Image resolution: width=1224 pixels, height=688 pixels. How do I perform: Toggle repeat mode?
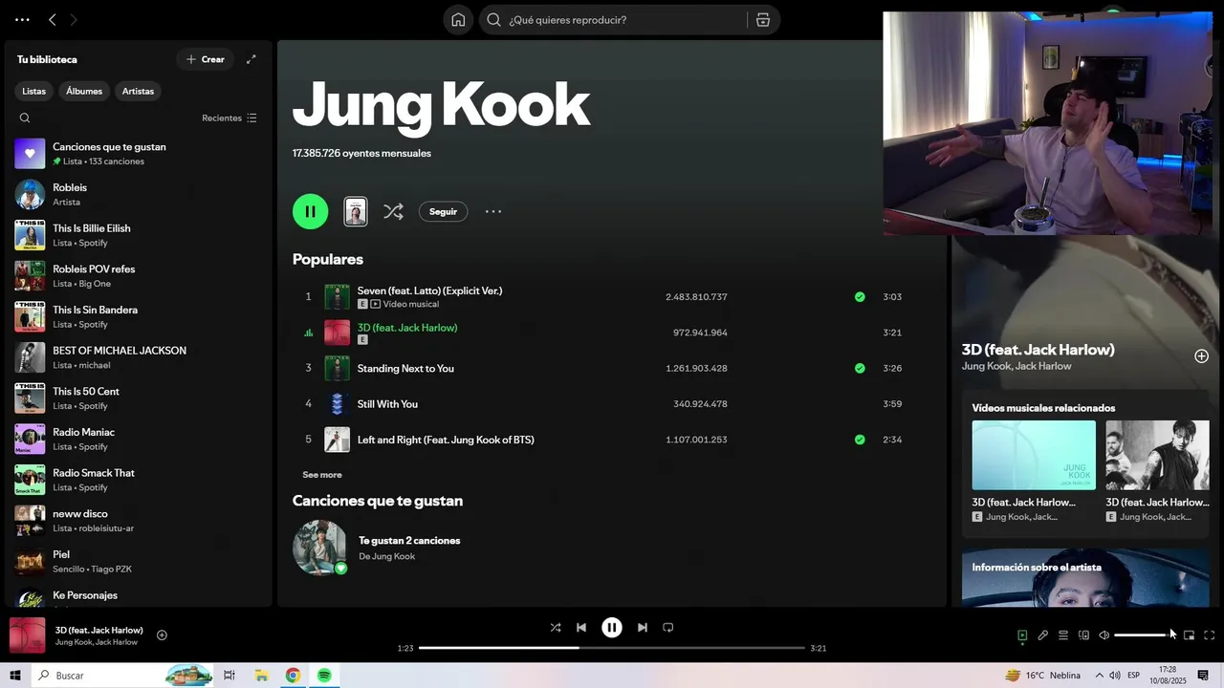point(668,628)
